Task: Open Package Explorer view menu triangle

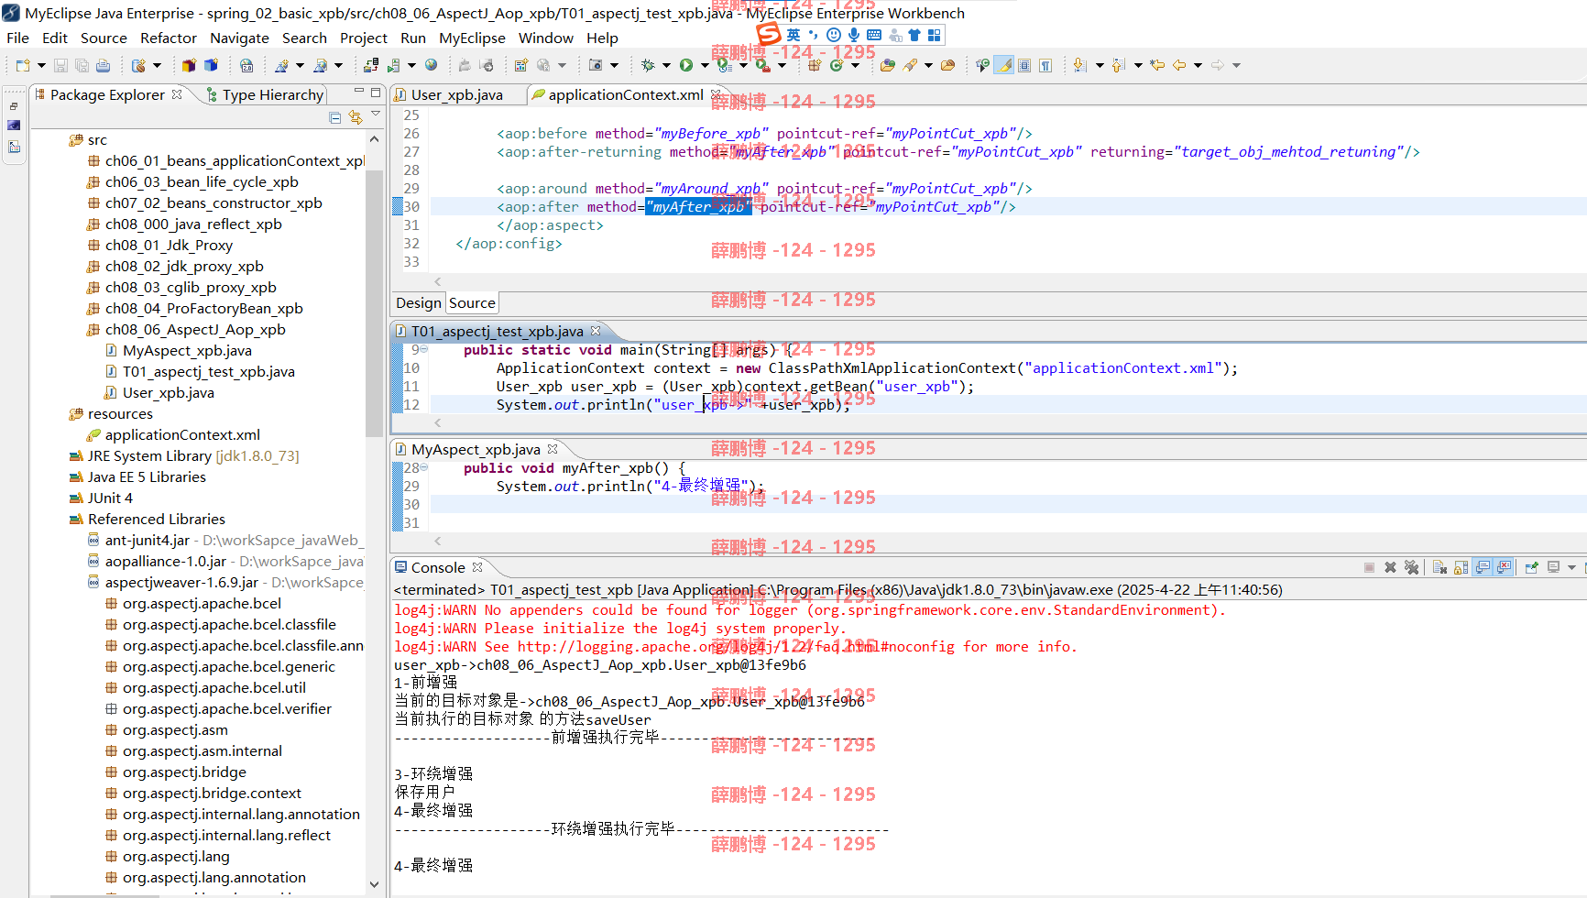Action: (376, 115)
